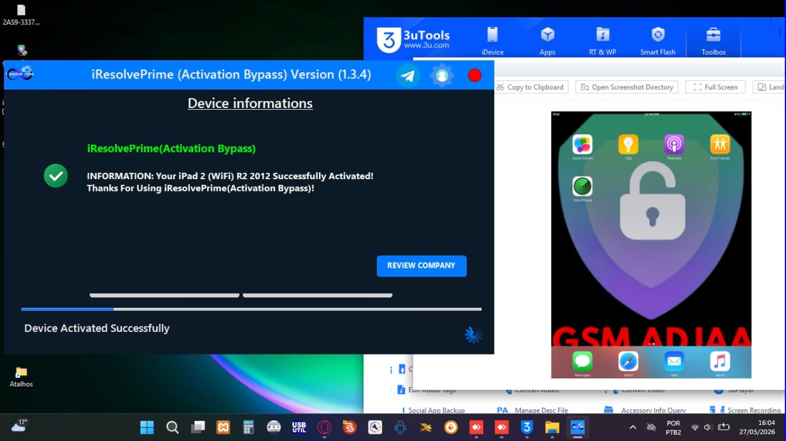The height and width of the screenshot is (441, 786).
Task: Open the Smart Flash tab in 3uTools
Action: coord(658,41)
